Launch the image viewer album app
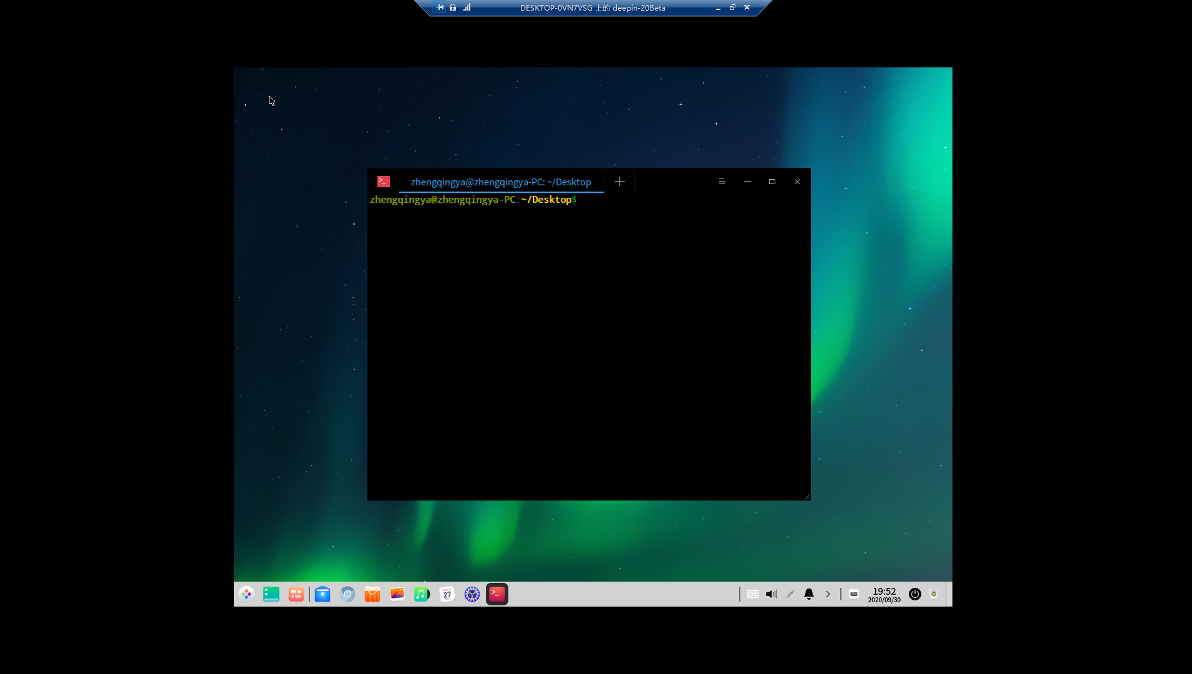Image resolution: width=1192 pixels, height=674 pixels. 397,594
